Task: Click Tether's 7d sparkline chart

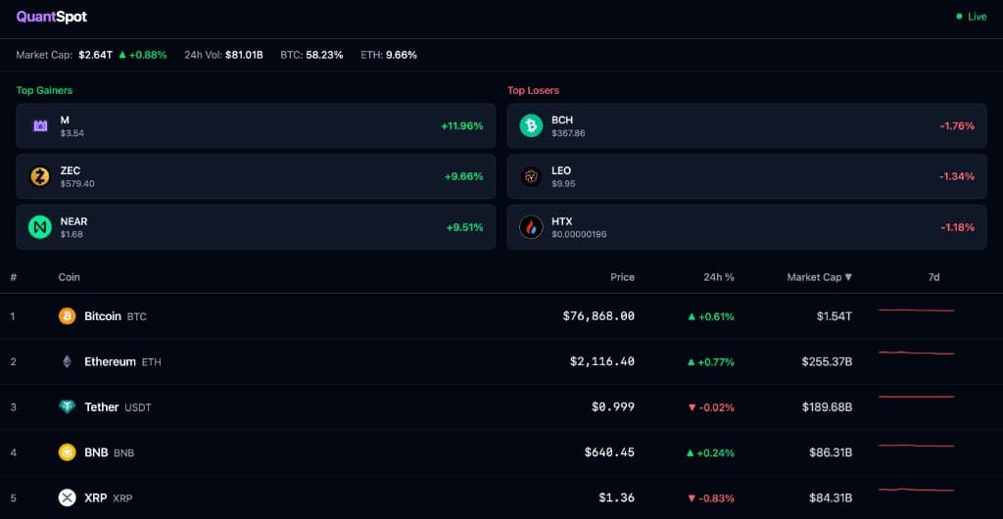Action: click(x=916, y=397)
